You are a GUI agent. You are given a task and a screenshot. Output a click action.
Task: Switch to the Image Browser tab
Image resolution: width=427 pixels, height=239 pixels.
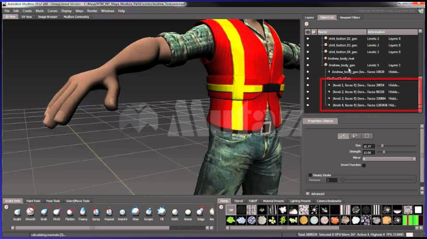tap(48, 17)
